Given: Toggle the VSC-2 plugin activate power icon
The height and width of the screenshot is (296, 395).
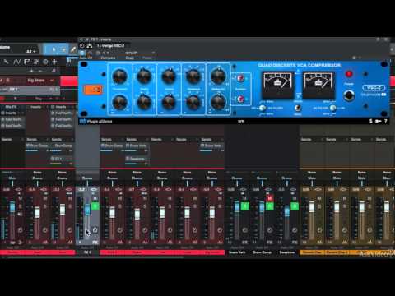Looking at the screenshot, I should [x=82, y=46].
